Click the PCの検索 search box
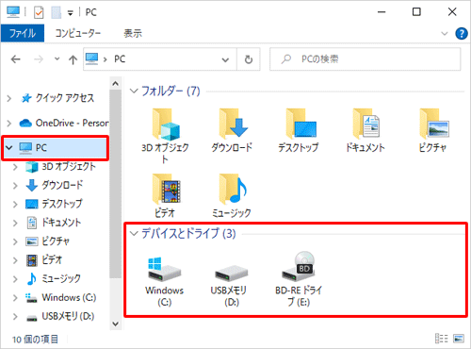The image size is (471, 349). point(365,59)
